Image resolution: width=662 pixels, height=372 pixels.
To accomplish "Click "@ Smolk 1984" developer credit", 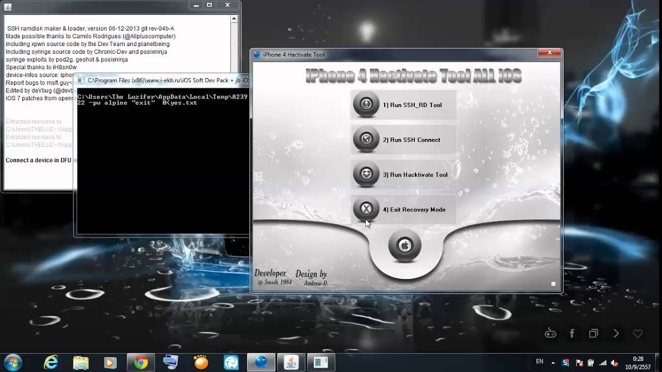I will pos(275,283).
